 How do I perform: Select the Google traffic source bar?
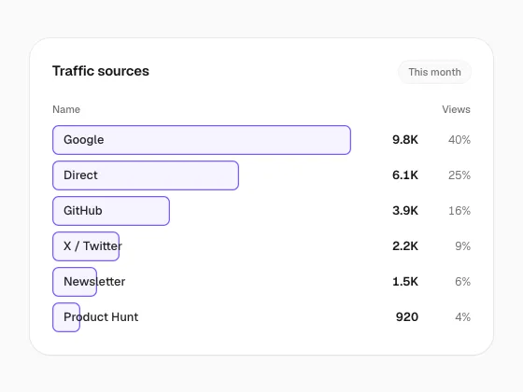[202, 140]
